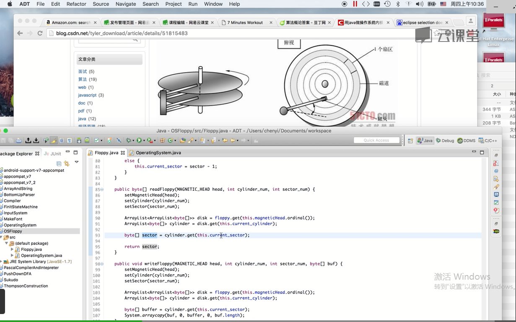
Task: Click the Quick Access search field
Action: click(x=376, y=140)
